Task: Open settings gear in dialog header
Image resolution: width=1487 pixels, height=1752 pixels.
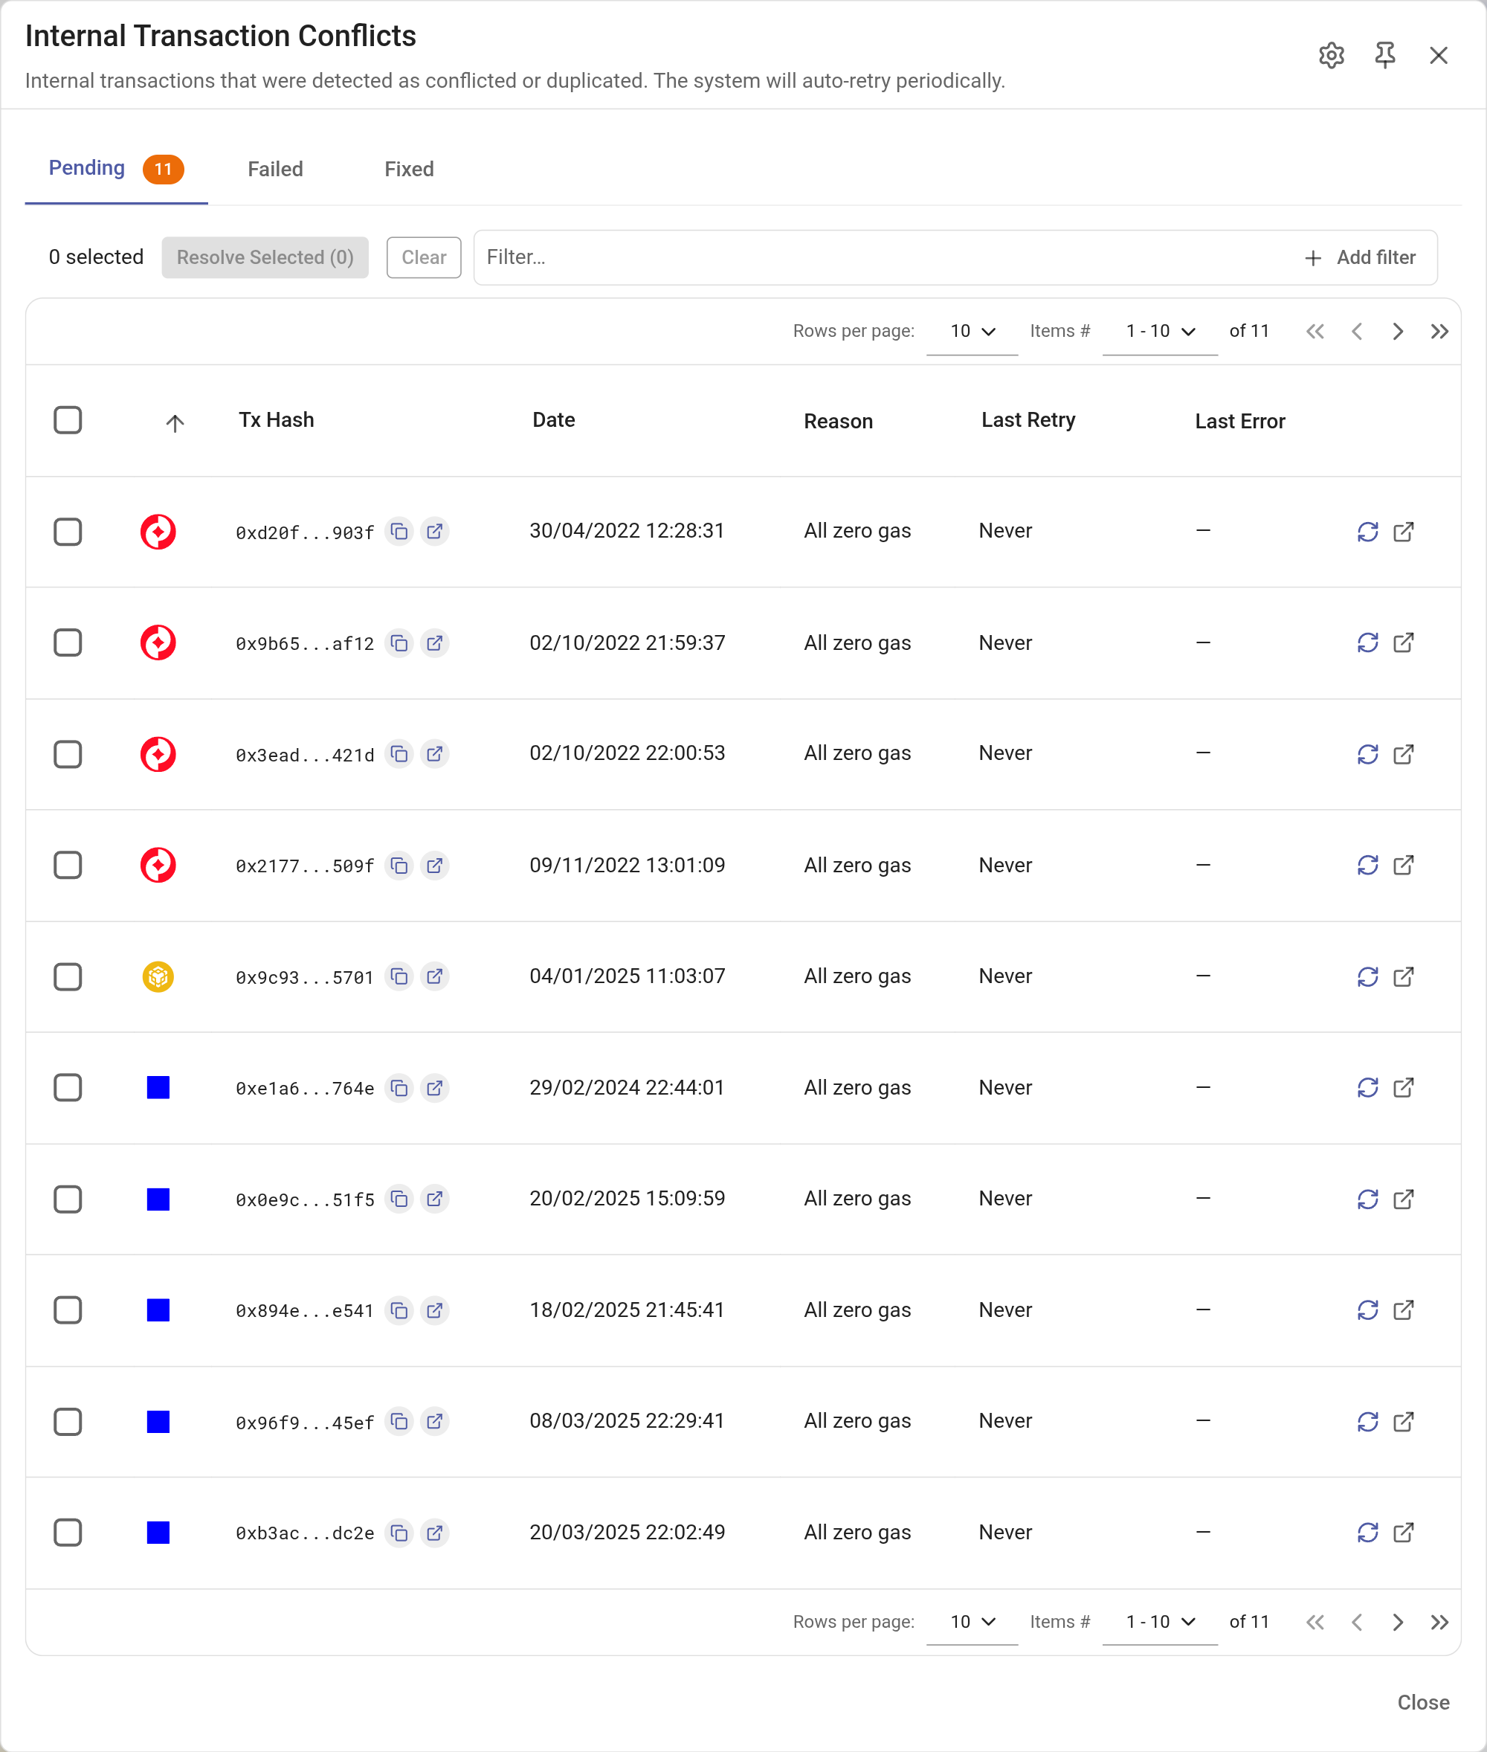Action: (x=1331, y=56)
